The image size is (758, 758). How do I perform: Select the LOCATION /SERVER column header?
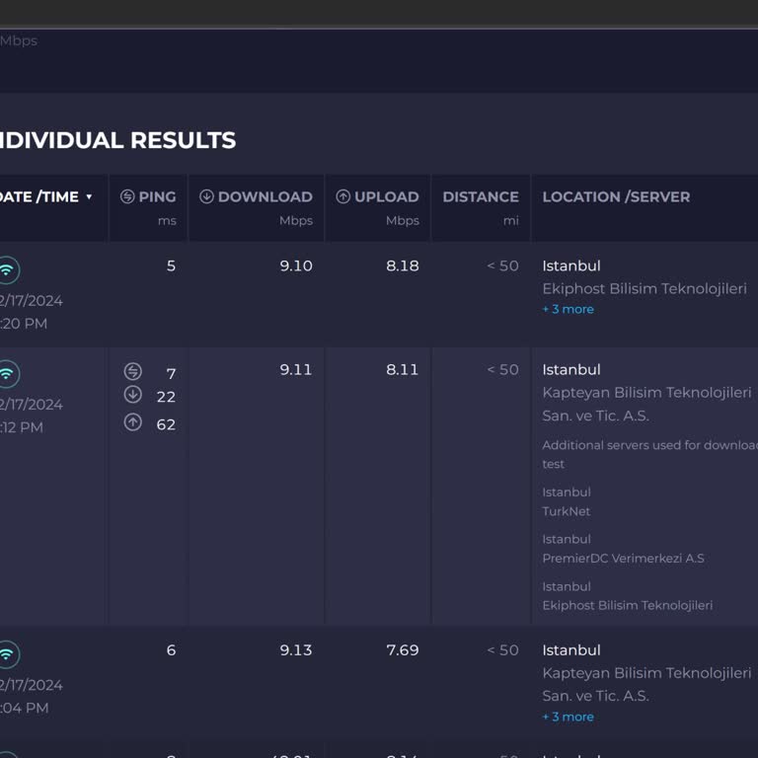[x=616, y=196]
